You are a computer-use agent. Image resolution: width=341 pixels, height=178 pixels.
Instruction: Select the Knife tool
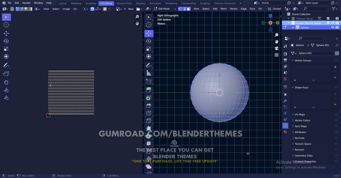point(149,121)
